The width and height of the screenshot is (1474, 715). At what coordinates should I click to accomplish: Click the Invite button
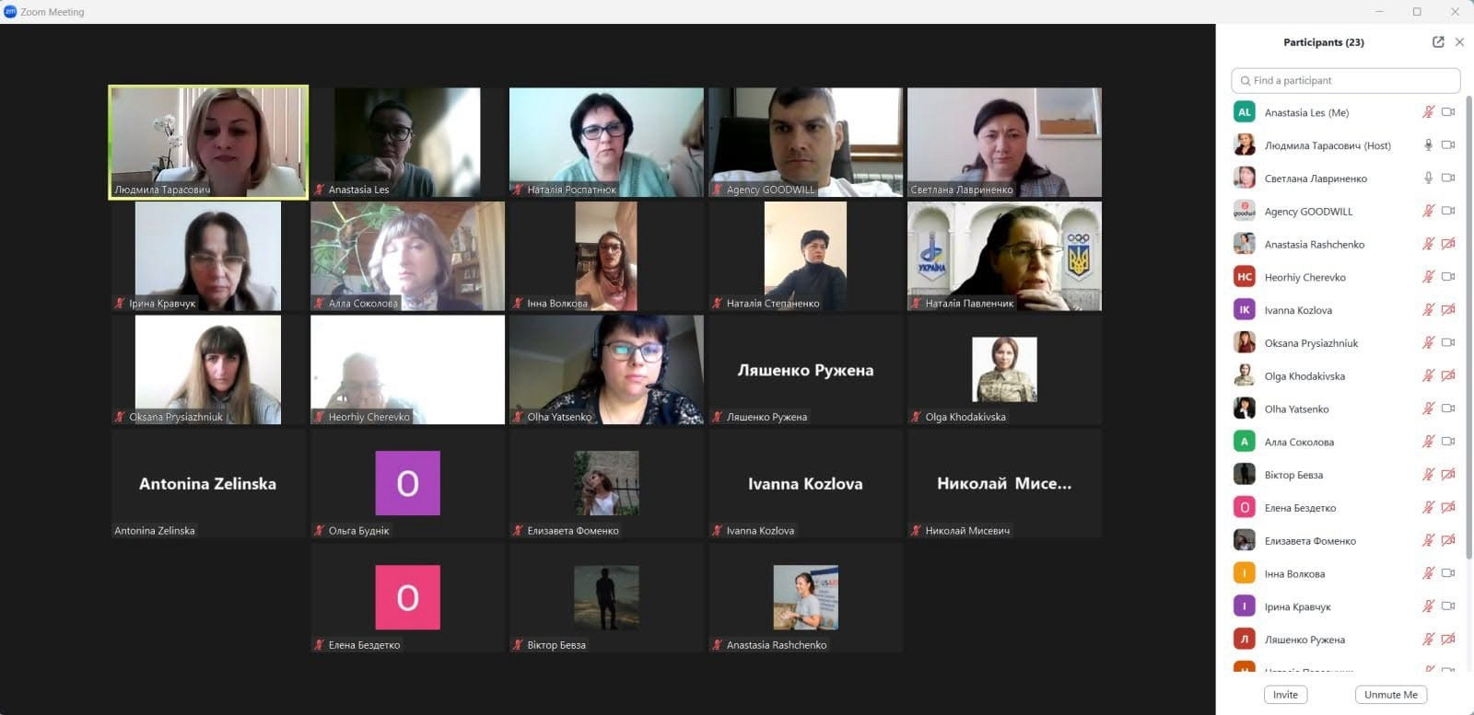pyautogui.click(x=1285, y=695)
